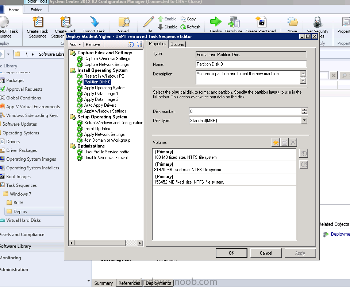Image resolution: width=350 pixels, height=287 pixels.
Task: Increase disk number with spinner up
Action: (304, 109)
